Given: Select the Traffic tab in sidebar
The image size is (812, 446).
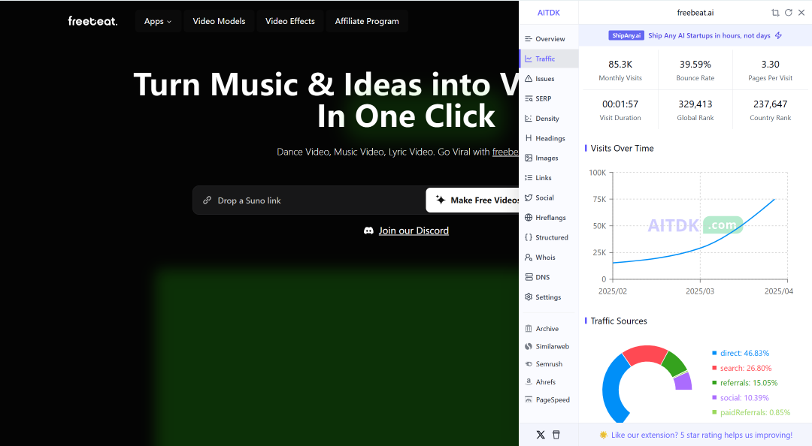Looking at the screenshot, I should point(548,59).
